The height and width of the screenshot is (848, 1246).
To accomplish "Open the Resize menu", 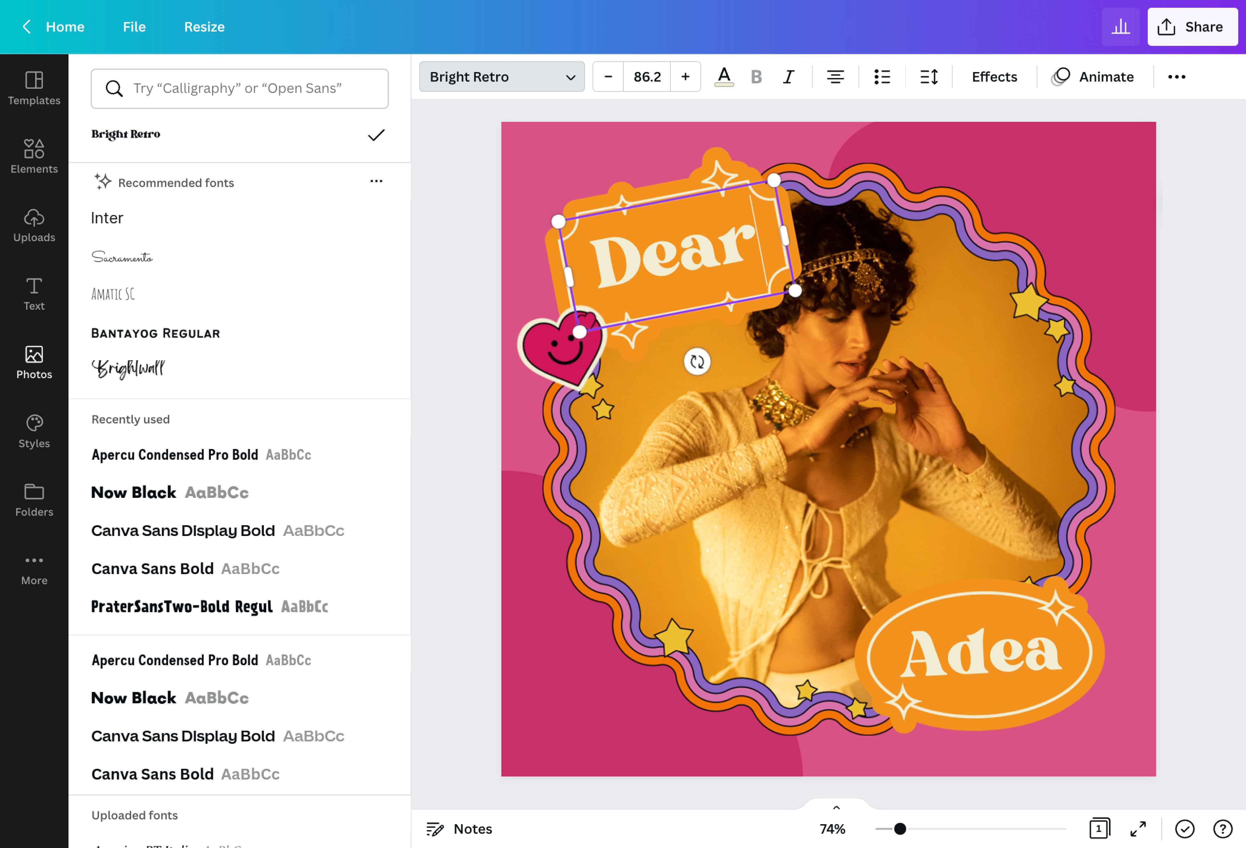I will [204, 27].
